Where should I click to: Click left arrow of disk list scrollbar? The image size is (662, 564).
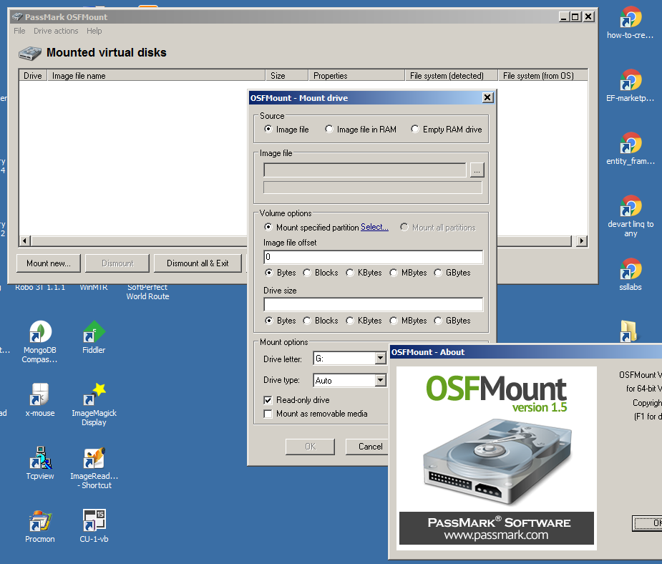tap(24, 241)
